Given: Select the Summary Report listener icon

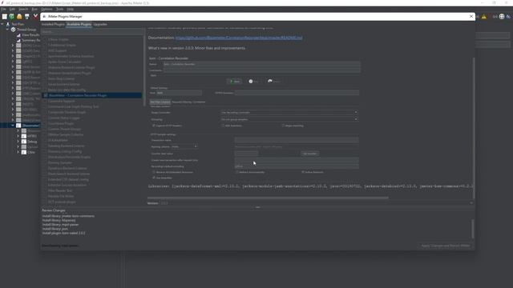Looking at the screenshot, I should (x=18, y=40).
